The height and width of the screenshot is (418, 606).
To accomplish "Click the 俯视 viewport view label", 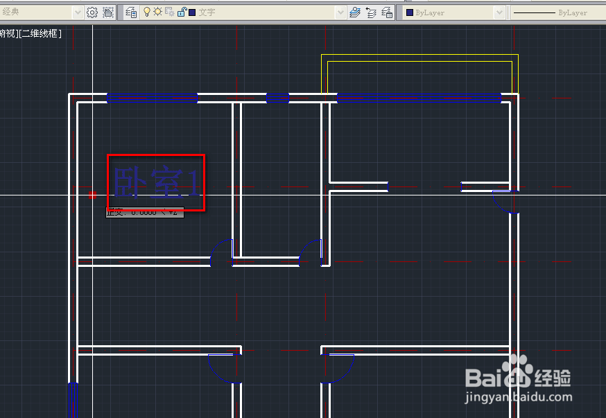I will (x=8, y=33).
